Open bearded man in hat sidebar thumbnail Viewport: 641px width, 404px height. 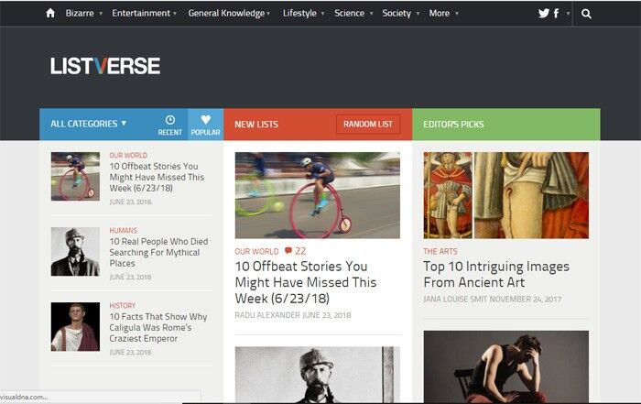75,252
